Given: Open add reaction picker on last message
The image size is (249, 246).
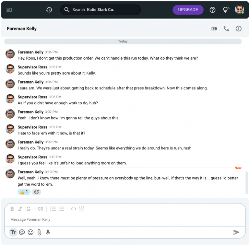Looking at the screenshot, I should coord(36,192).
